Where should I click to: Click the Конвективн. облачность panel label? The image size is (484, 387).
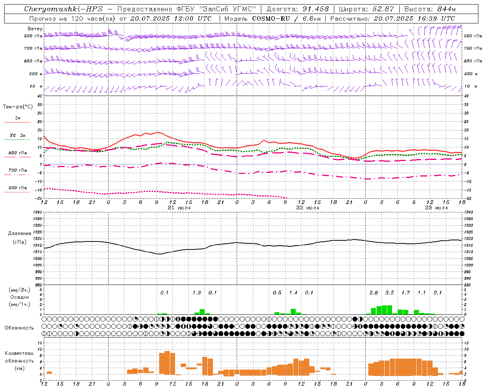pos(19,357)
